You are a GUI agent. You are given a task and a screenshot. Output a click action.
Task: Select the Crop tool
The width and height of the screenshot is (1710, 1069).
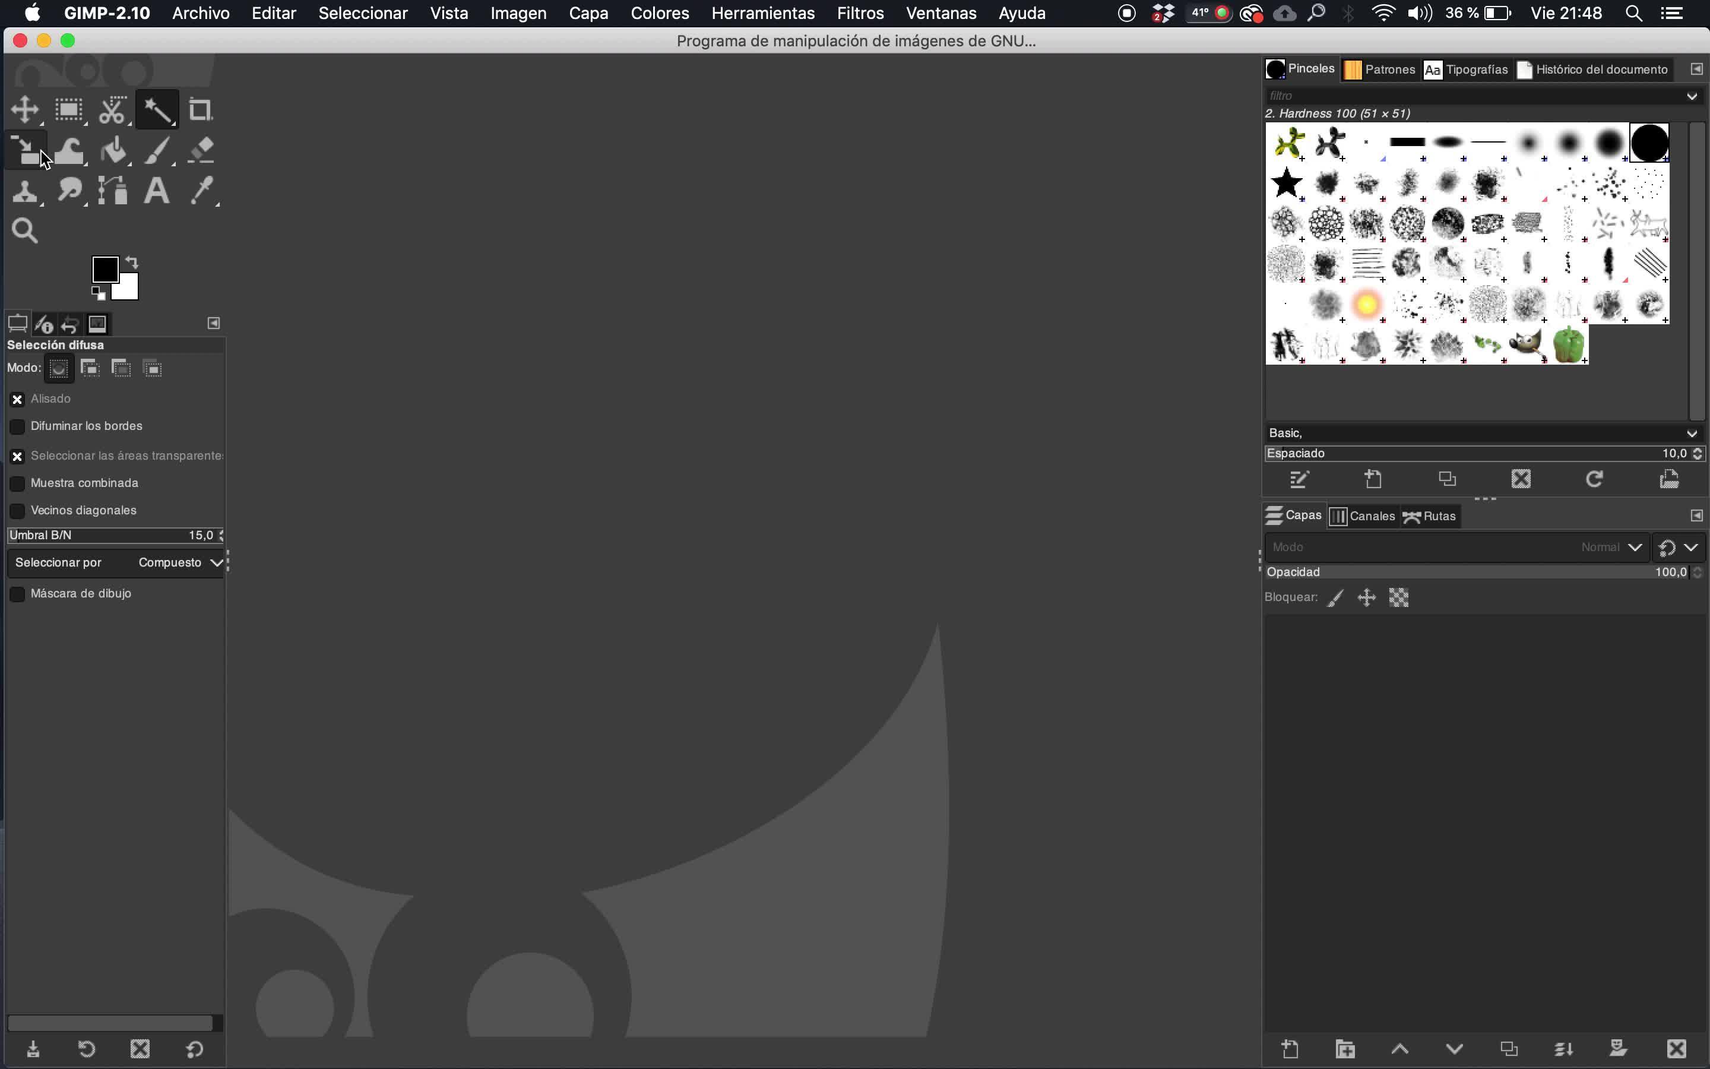[200, 110]
